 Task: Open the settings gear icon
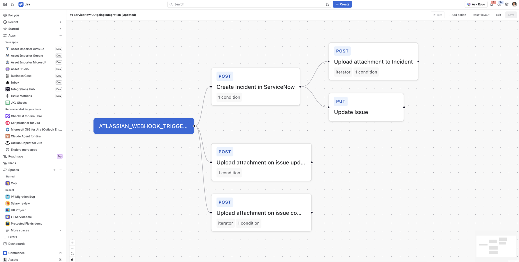point(507,4)
